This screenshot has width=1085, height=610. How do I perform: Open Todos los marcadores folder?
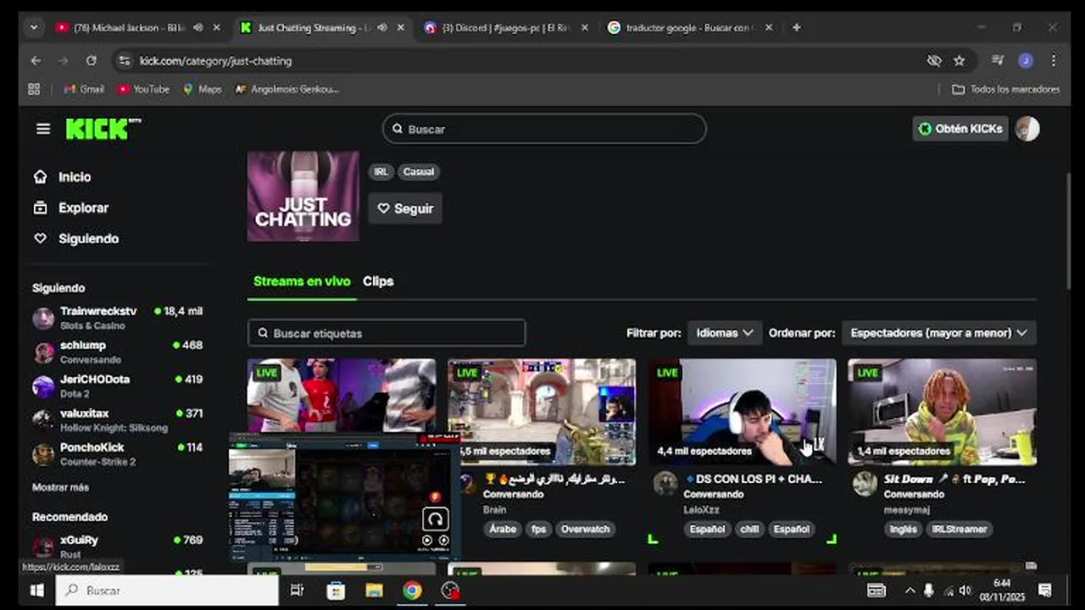tap(1006, 89)
